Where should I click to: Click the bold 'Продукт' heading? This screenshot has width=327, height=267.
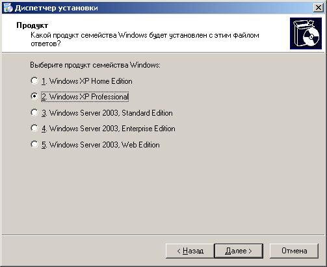[x=32, y=25]
